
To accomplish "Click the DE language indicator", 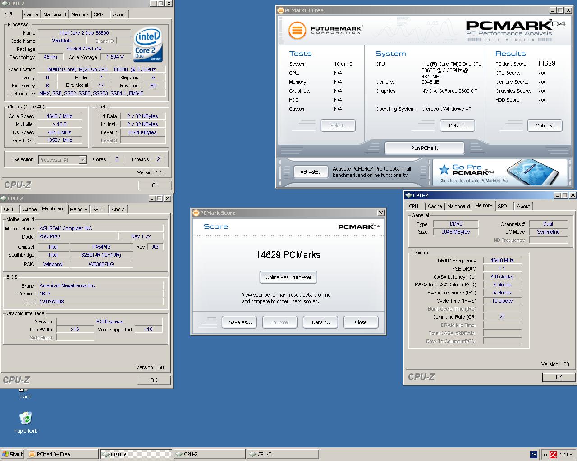I will 533,455.
